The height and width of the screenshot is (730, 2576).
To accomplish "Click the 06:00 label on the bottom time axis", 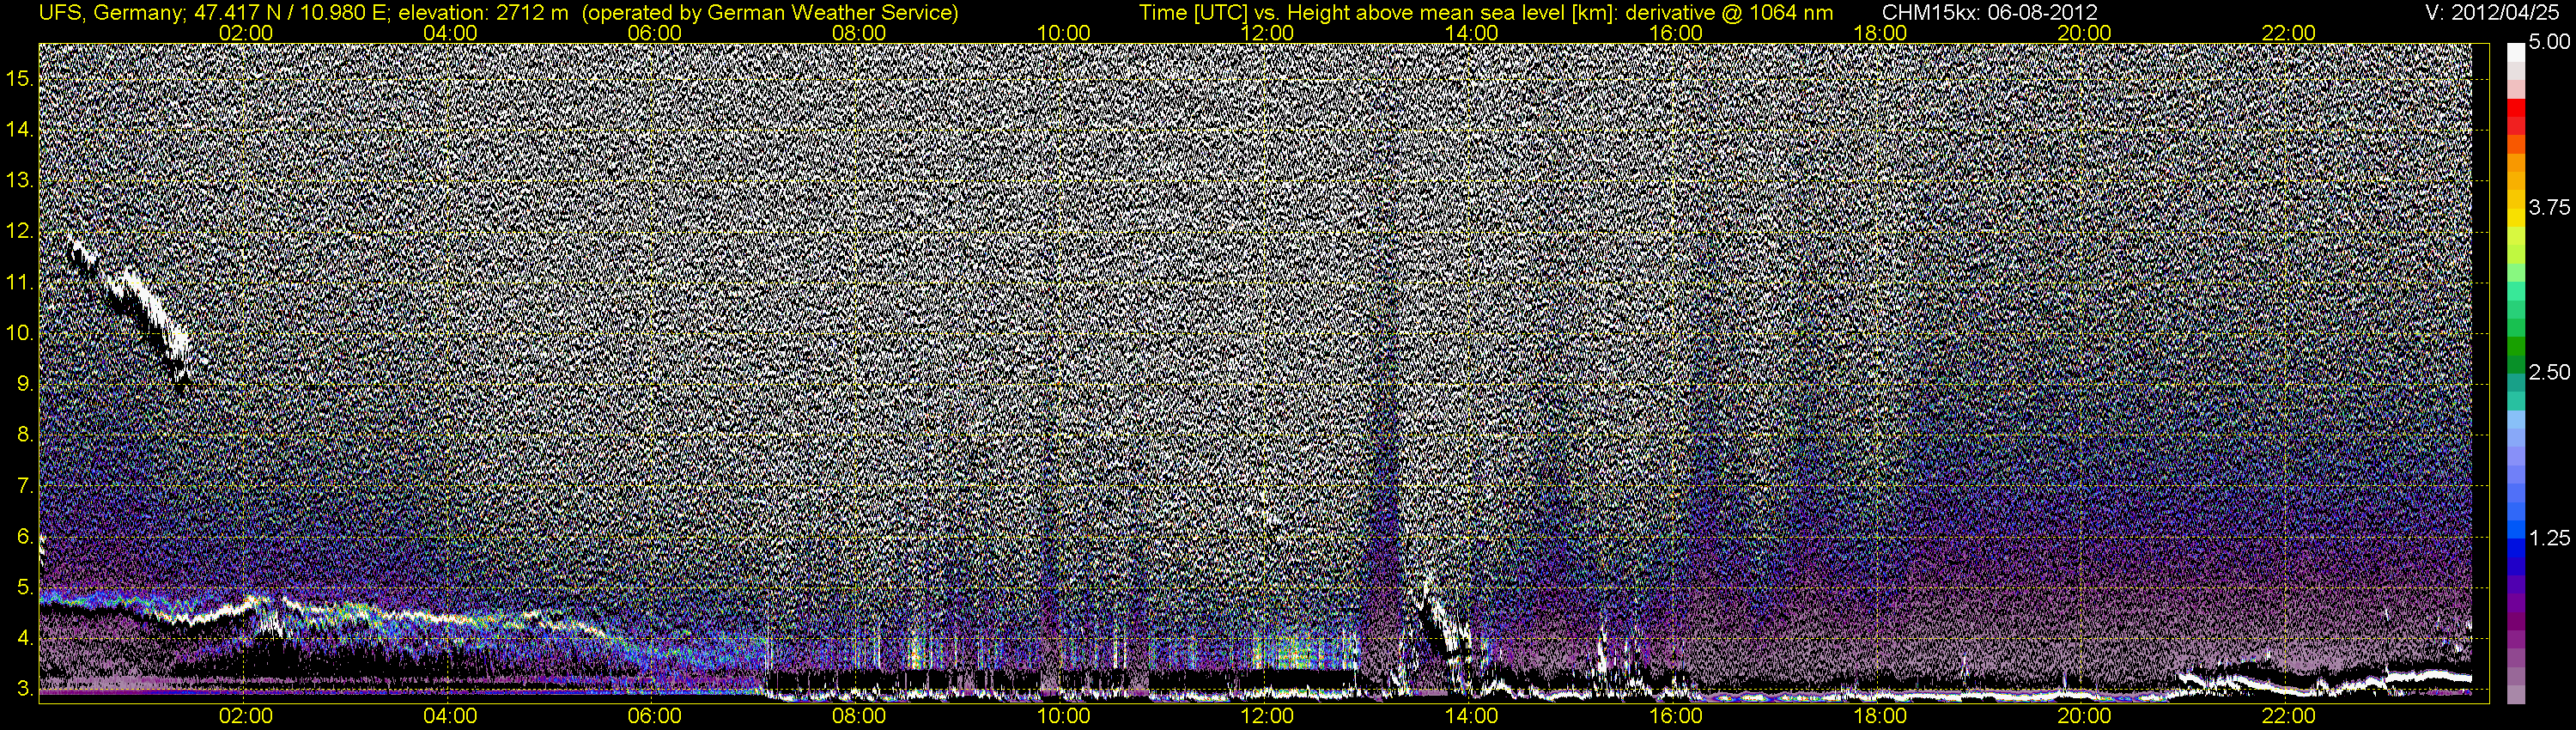I will (654, 716).
